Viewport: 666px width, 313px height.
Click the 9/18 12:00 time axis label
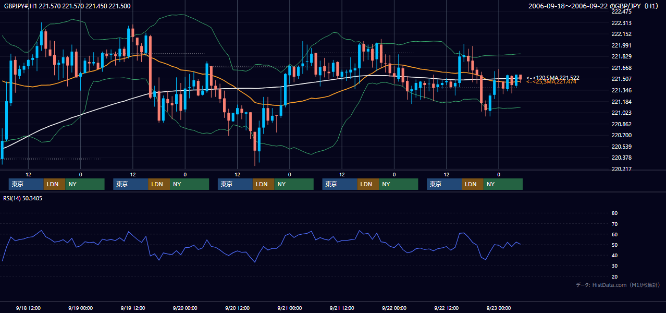pyautogui.click(x=28, y=308)
